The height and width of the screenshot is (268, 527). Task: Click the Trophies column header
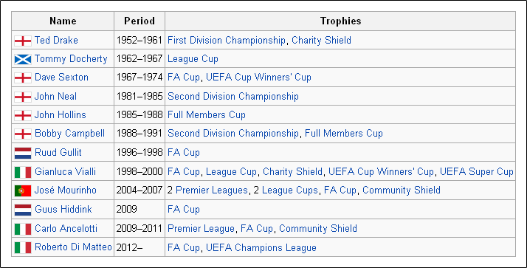(340, 21)
